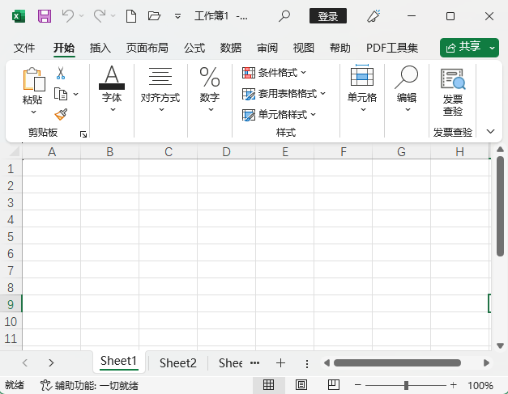Switch to the 插入 tab
The image size is (508, 394).
click(x=100, y=48)
